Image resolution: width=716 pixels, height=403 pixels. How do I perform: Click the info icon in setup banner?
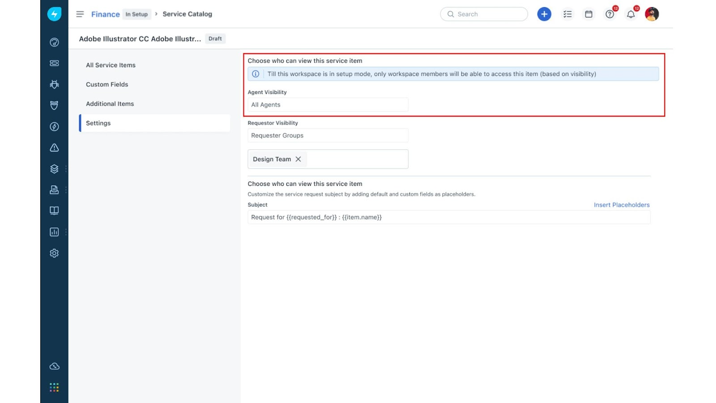(256, 74)
